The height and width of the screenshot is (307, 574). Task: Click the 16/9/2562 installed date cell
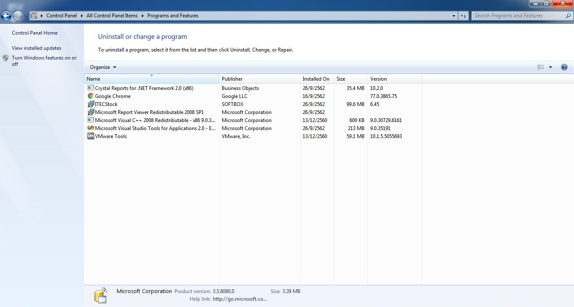[x=314, y=96]
